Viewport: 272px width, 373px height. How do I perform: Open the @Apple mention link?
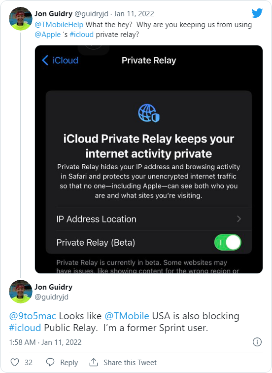click(48, 35)
